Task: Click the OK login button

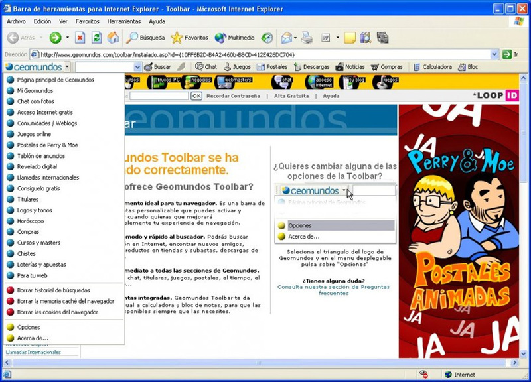Action: (x=196, y=95)
